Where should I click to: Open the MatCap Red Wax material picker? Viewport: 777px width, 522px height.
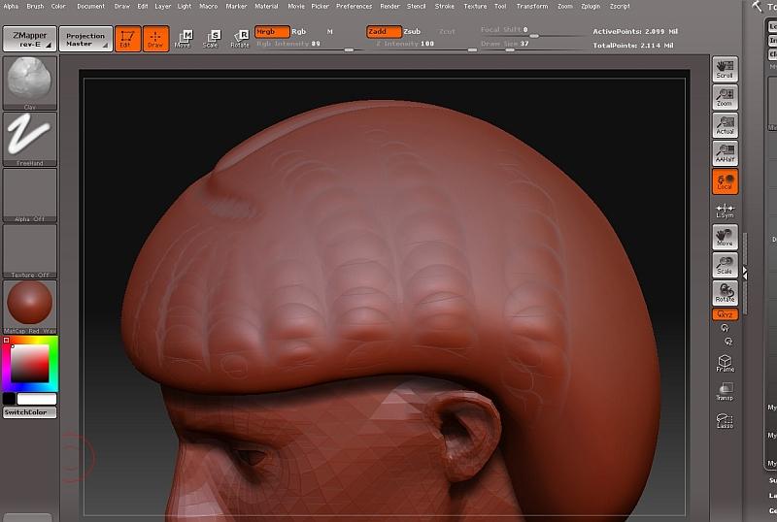30,307
